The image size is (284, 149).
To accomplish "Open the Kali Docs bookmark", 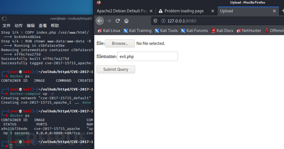I will pos(222,31).
